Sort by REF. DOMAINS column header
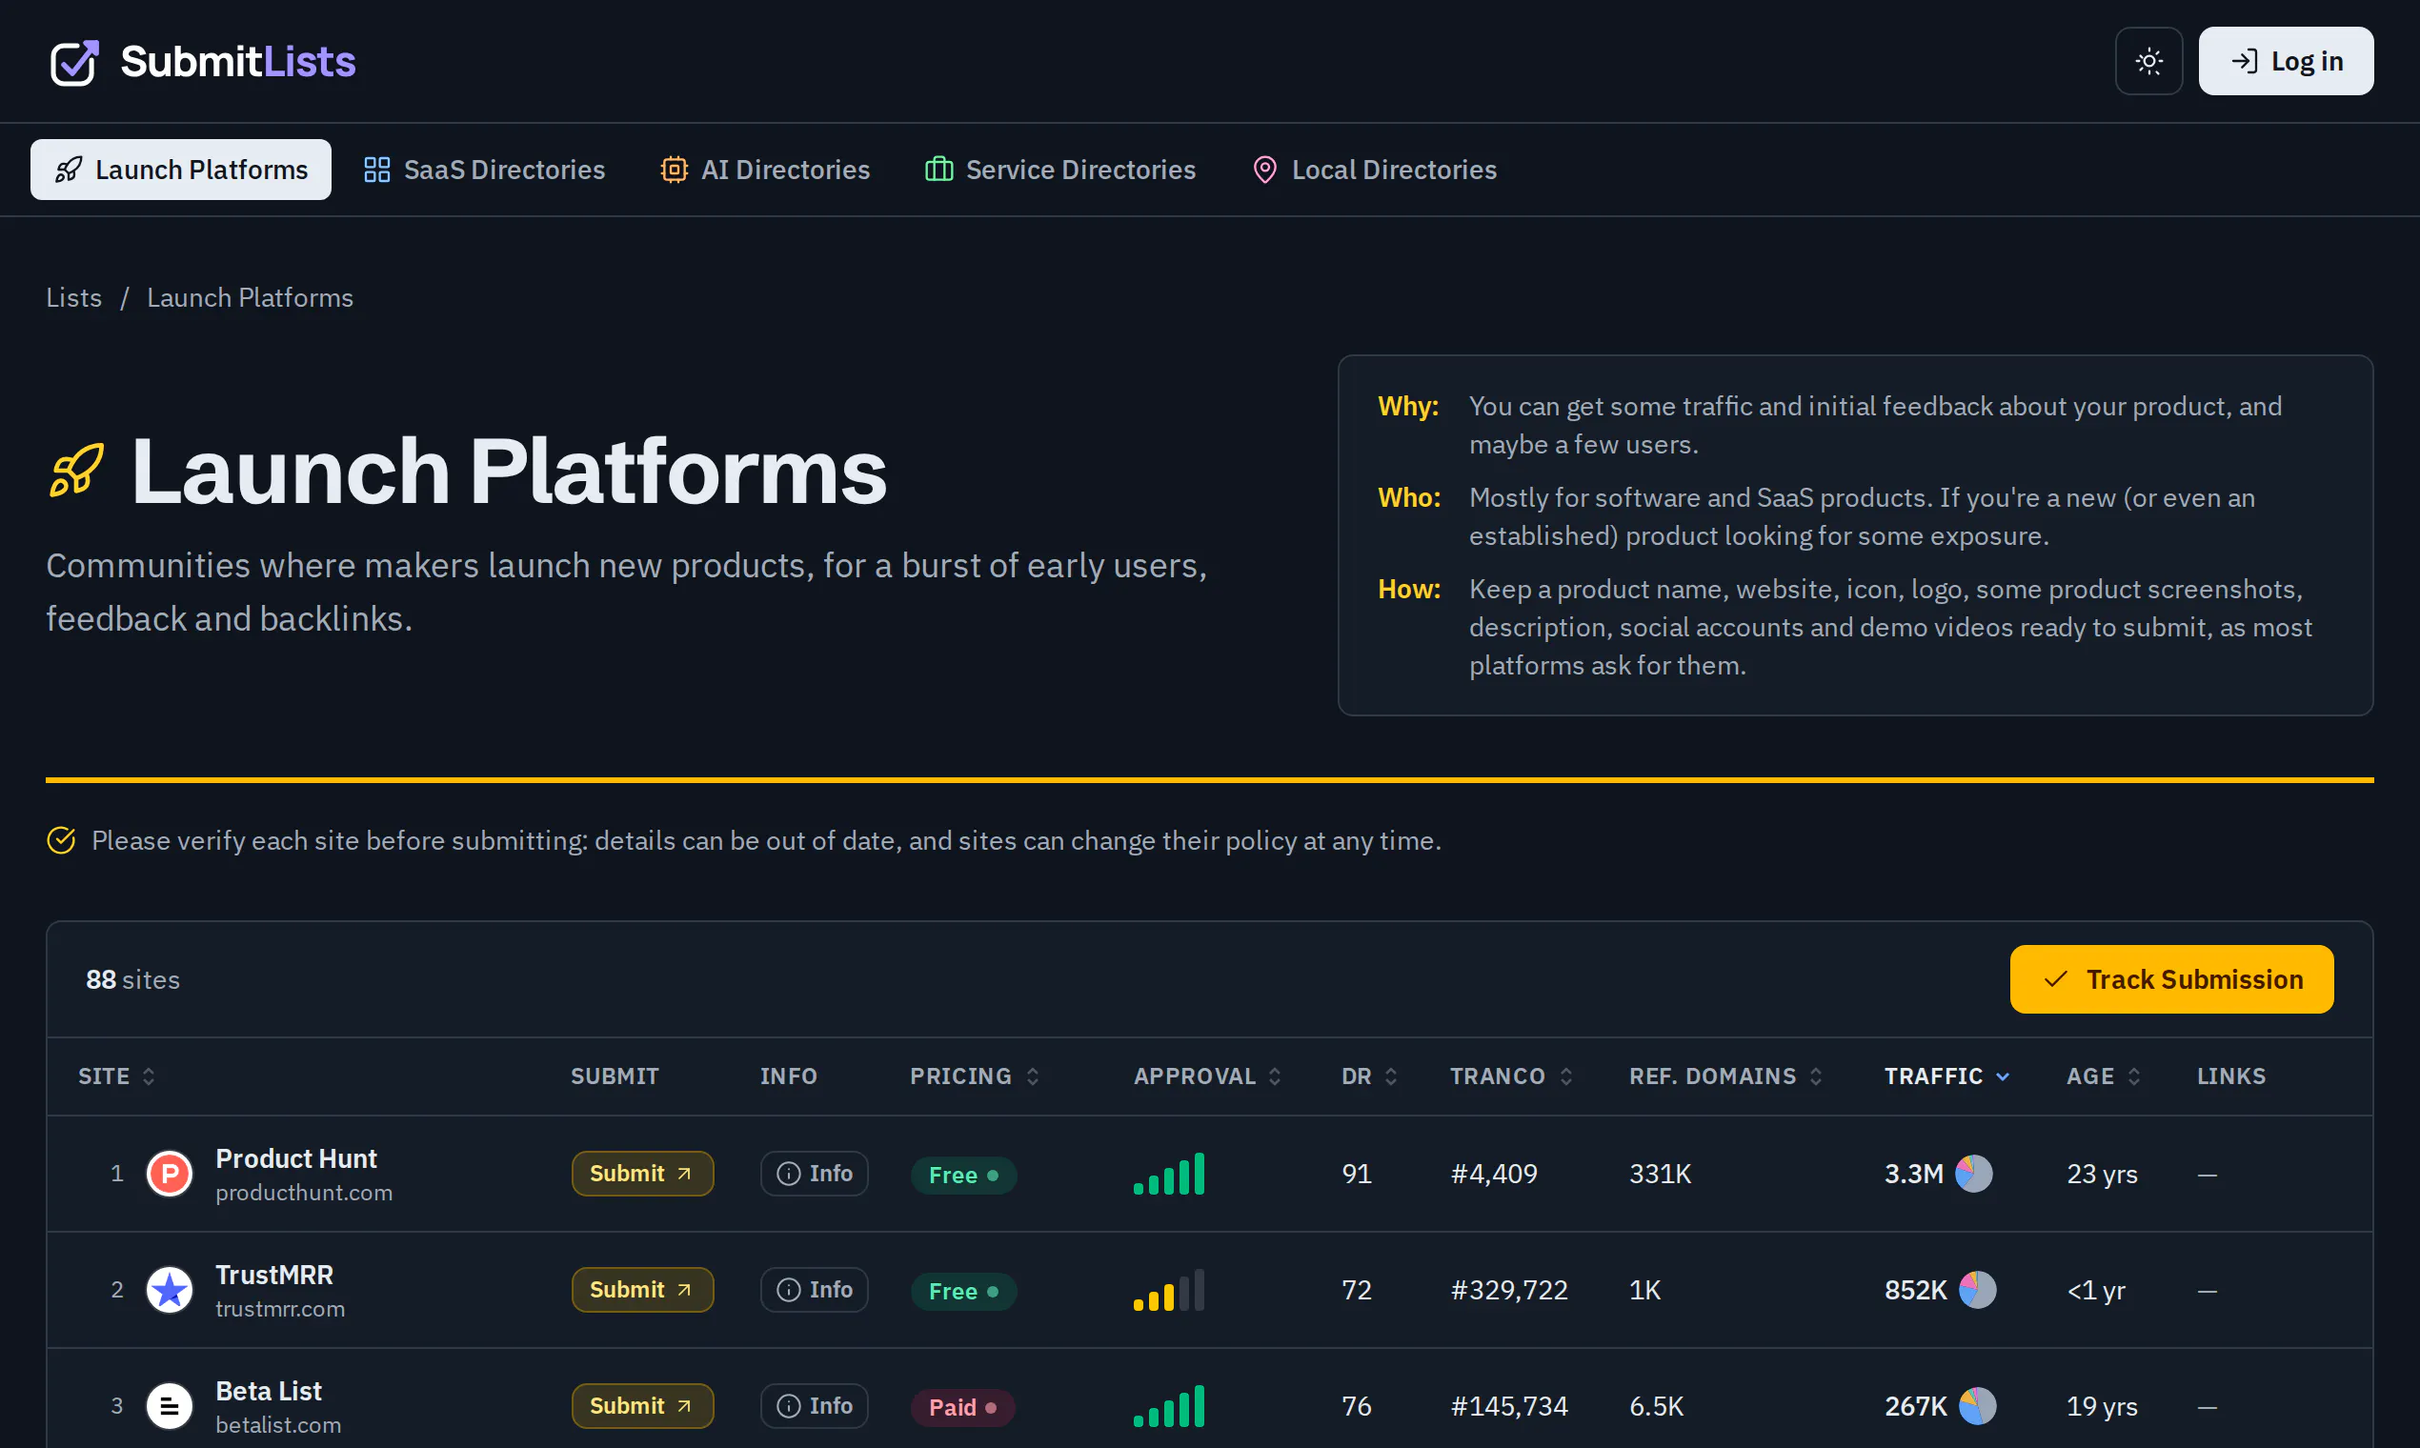Image resolution: width=2420 pixels, height=1448 pixels. tap(1725, 1076)
